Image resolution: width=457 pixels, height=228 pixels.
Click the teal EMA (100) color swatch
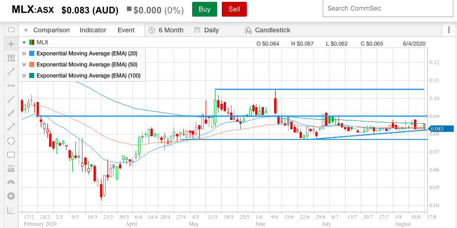[31, 76]
